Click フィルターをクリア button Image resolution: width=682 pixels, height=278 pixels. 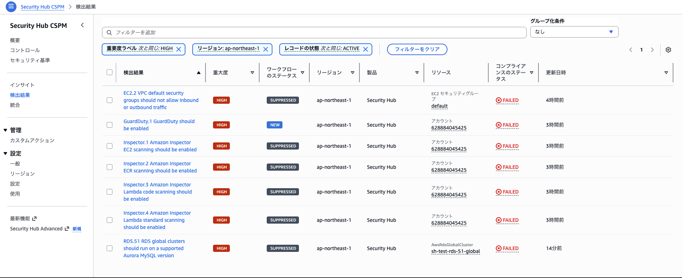point(417,49)
